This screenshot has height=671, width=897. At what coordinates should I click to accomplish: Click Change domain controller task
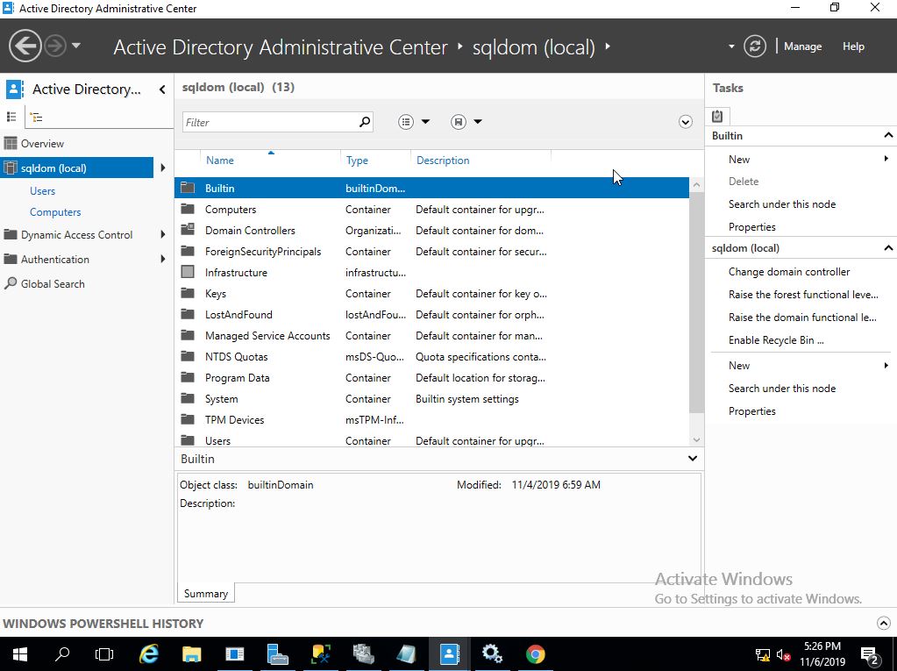click(789, 272)
